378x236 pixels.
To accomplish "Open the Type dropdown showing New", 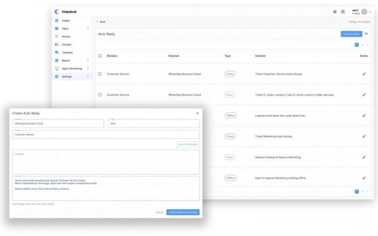I will click(153, 124).
